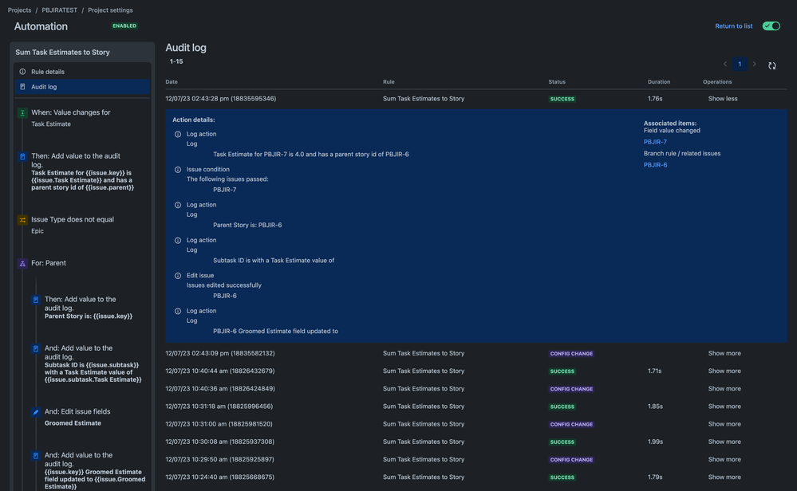Open the Project settings breadcrumb

110,10
